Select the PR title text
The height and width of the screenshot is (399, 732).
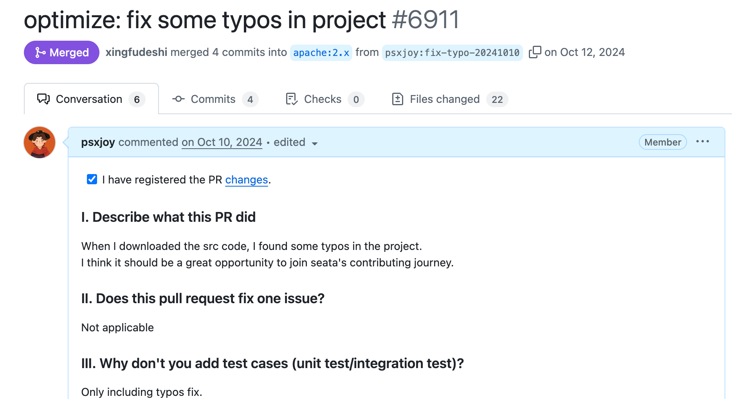(x=204, y=20)
